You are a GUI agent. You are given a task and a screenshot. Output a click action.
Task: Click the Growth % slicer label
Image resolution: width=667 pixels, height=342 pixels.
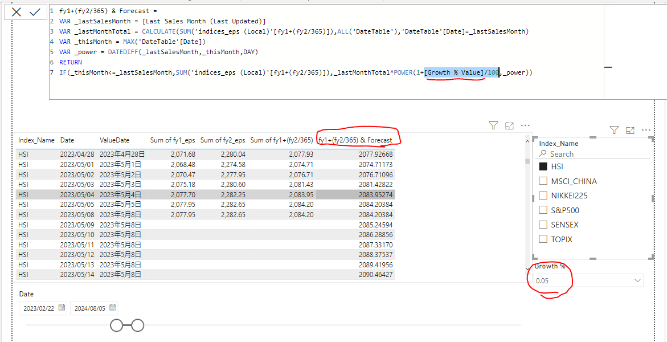pyautogui.click(x=550, y=266)
